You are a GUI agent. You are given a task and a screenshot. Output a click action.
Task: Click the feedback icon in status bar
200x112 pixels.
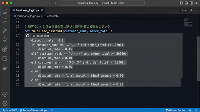(x=190, y=110)
